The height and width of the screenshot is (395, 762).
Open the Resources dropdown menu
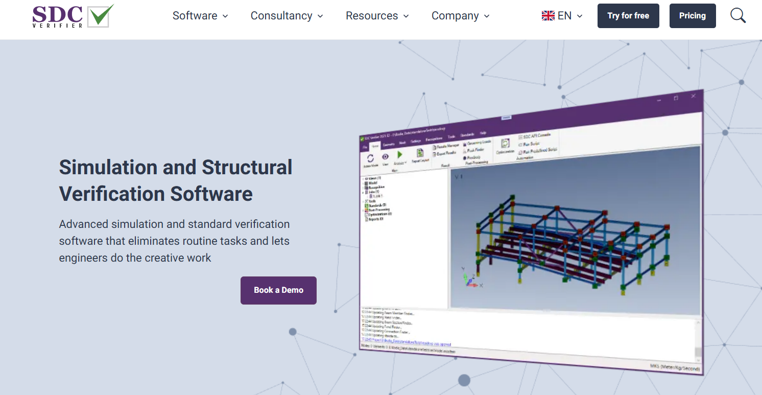click(377, 16)
